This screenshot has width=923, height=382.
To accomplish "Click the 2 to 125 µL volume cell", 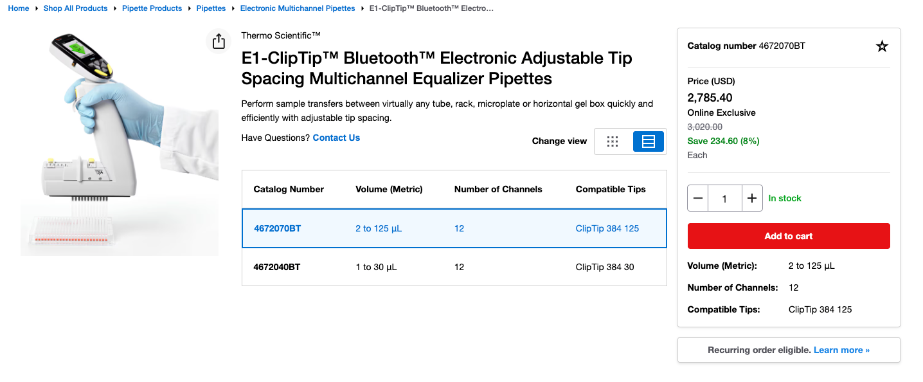I will pos(379,228).
